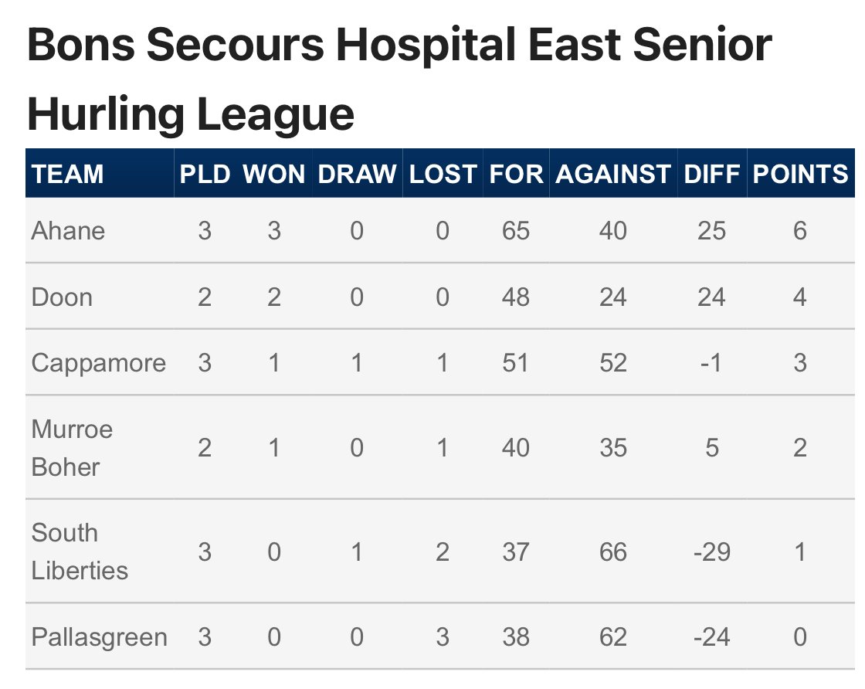The height and width of the screenshot is (689, 865).
Task: Click the AGAINST column header
Action: pos(613,175)
